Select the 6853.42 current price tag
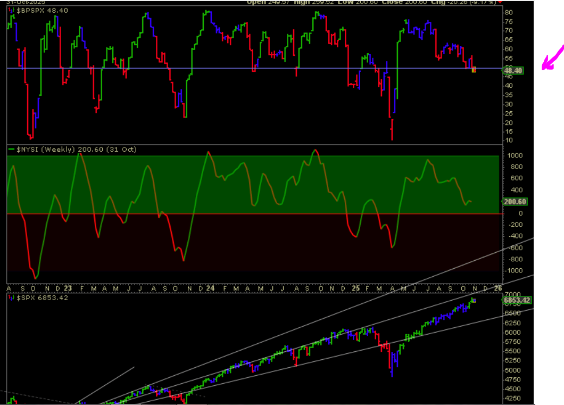The width and height of the screenshot is (564, 405). 517,300
